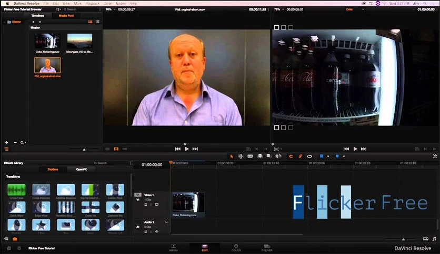Switch to the Media Pool tab
The width and height of the screenshot is (440, 254).
[x=66, y=16]
